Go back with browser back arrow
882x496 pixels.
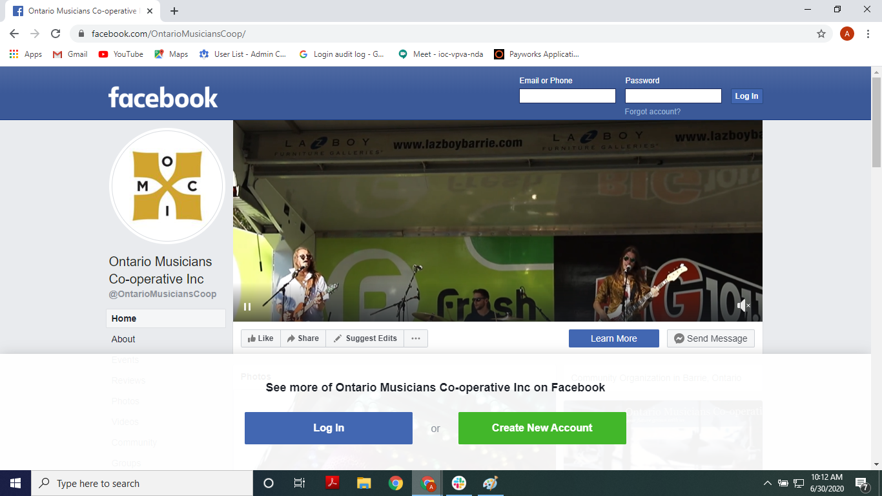tap(14, 34)
